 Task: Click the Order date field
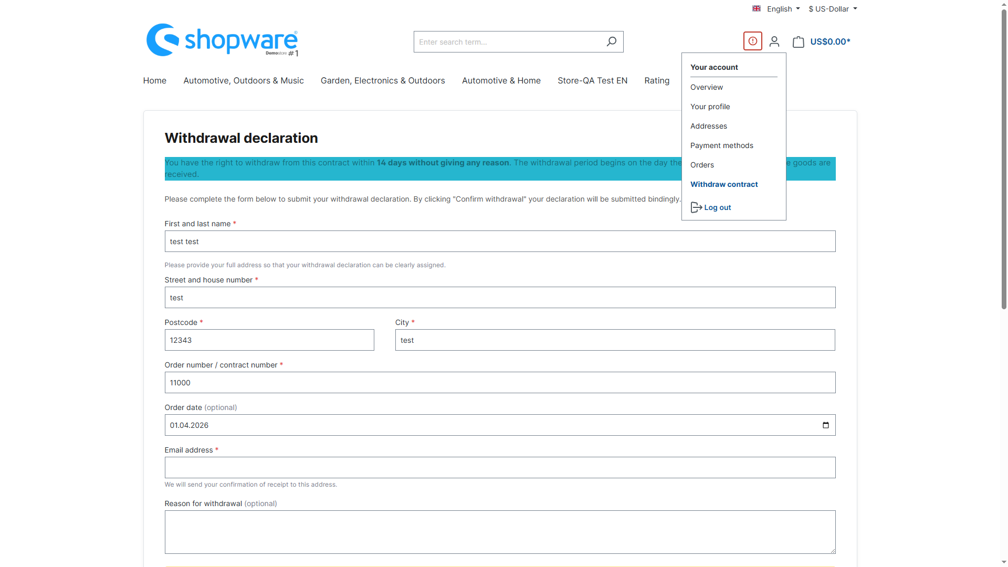click(500, 425)
